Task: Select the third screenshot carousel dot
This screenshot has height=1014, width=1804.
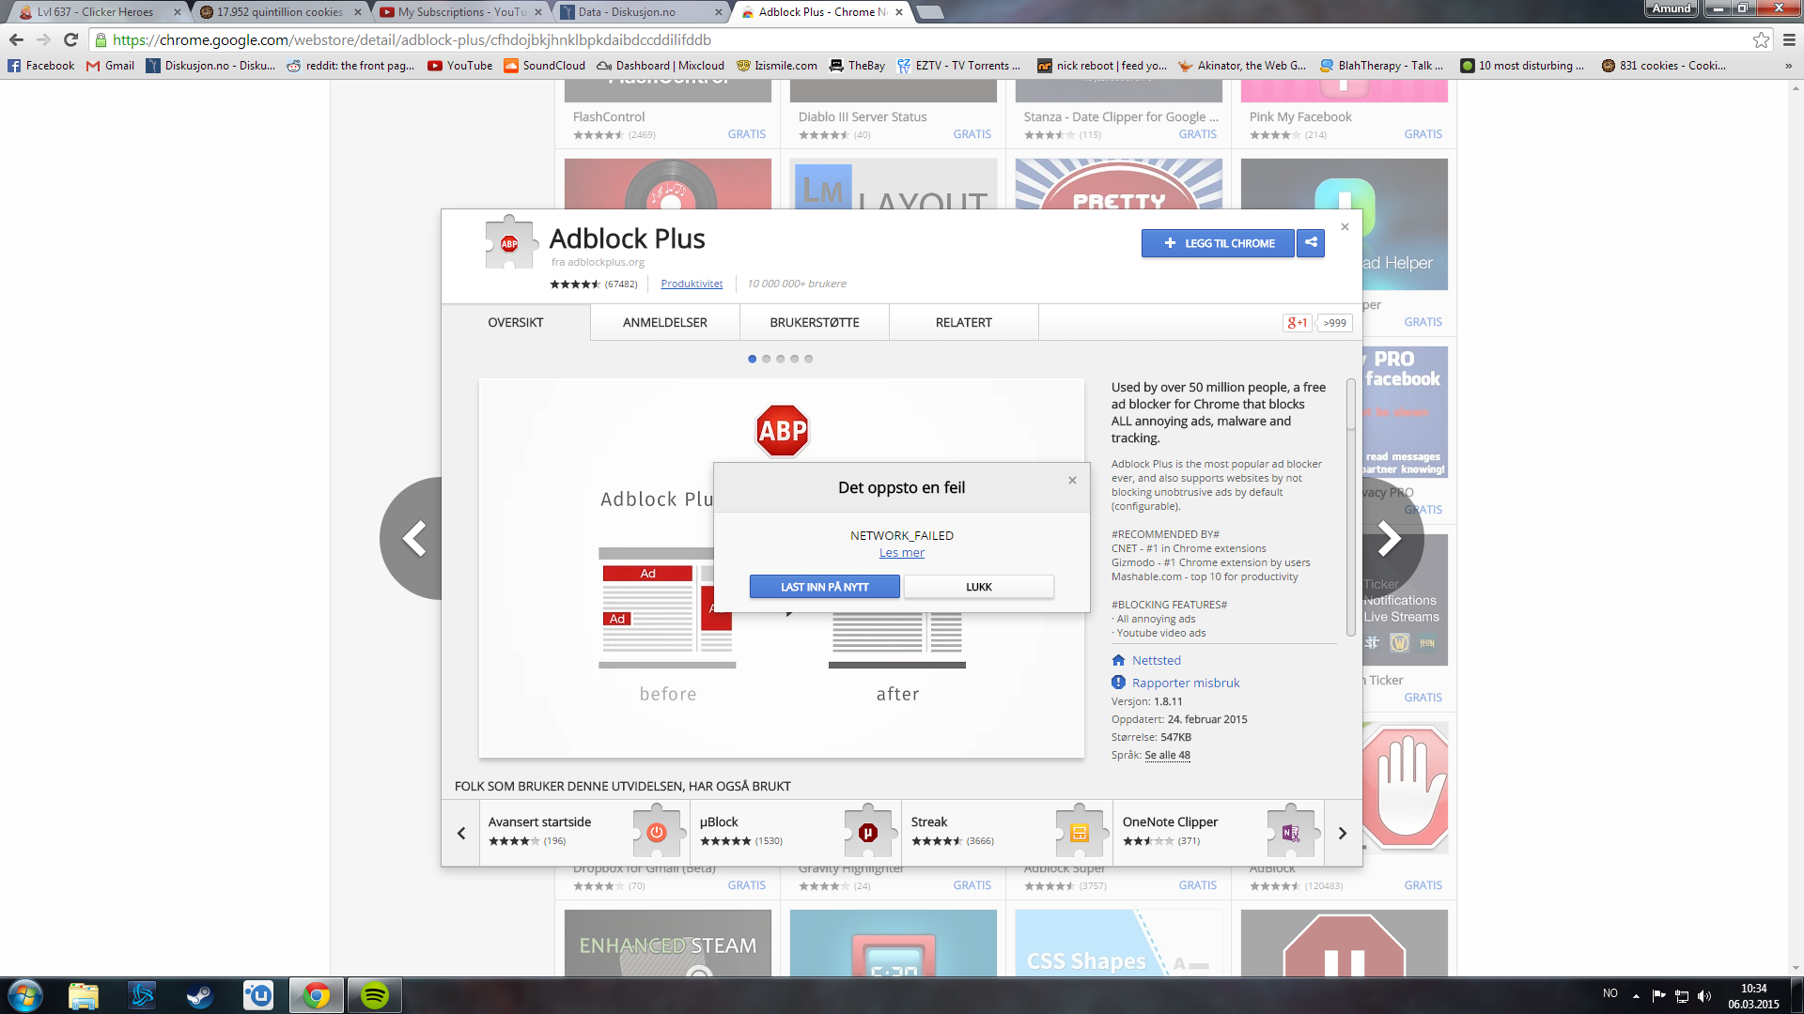Action: 780,359
